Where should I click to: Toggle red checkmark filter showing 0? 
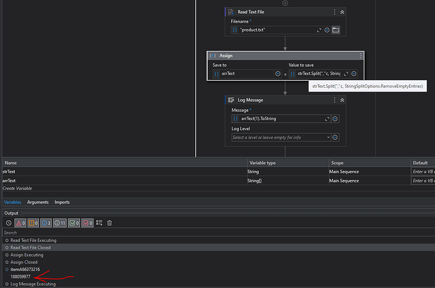87,223
